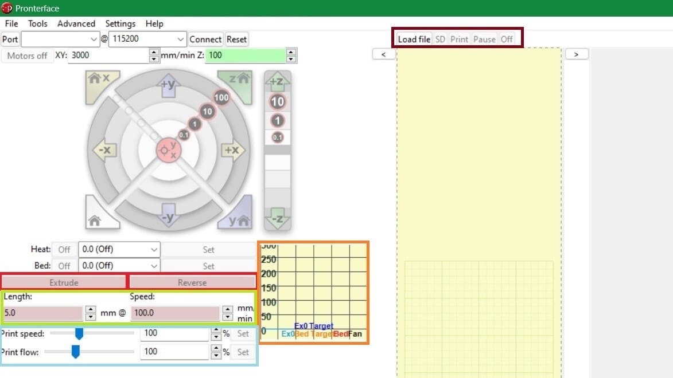Click the Print flow value field
The height and width of the screenshot is (378, 673).
tap(175, 352)
